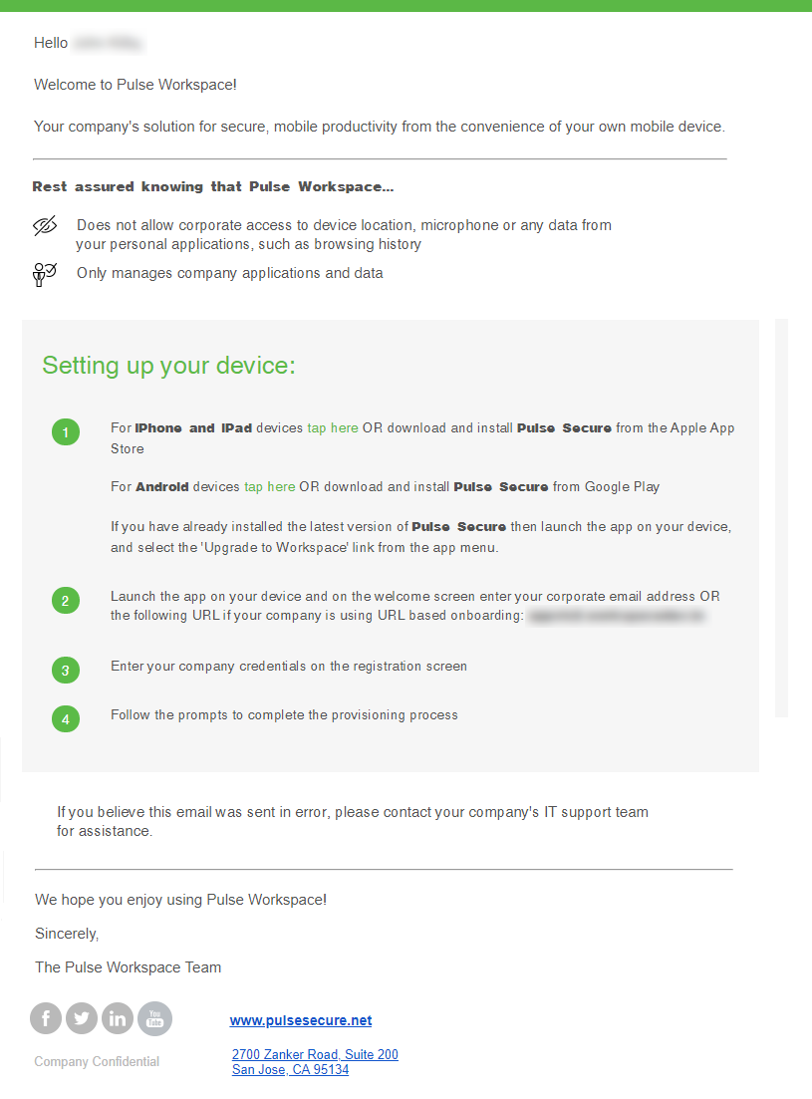Open San Jose, CA 95134 link
The width and height of the screenshot is (812, 1099).
(290, 1069)
